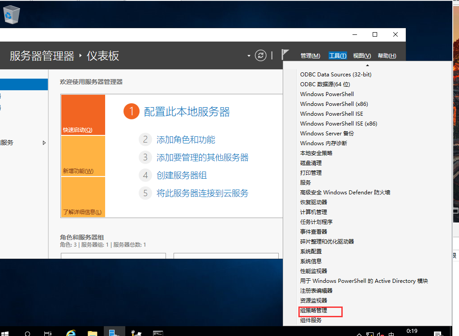Open 性能监视器
Screen dimensions: 459x336
click(314, 271)
